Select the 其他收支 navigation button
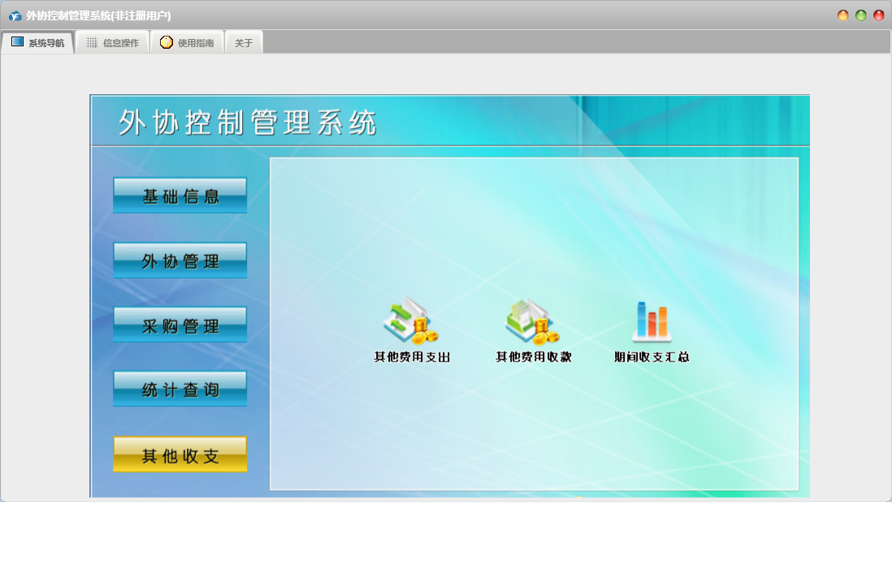This screenshot has height=584, width=892. [x=180, y=454]
